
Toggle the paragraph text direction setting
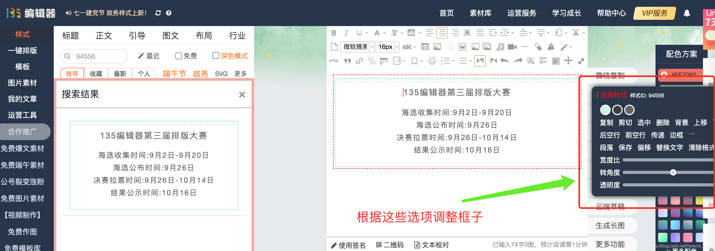[480, 61]
